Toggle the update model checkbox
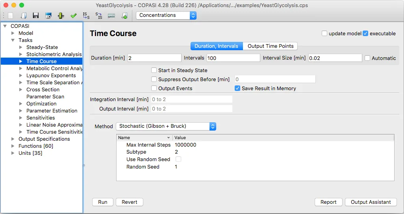Viewport: 404px width, 214px height. (x=324, y=33)
